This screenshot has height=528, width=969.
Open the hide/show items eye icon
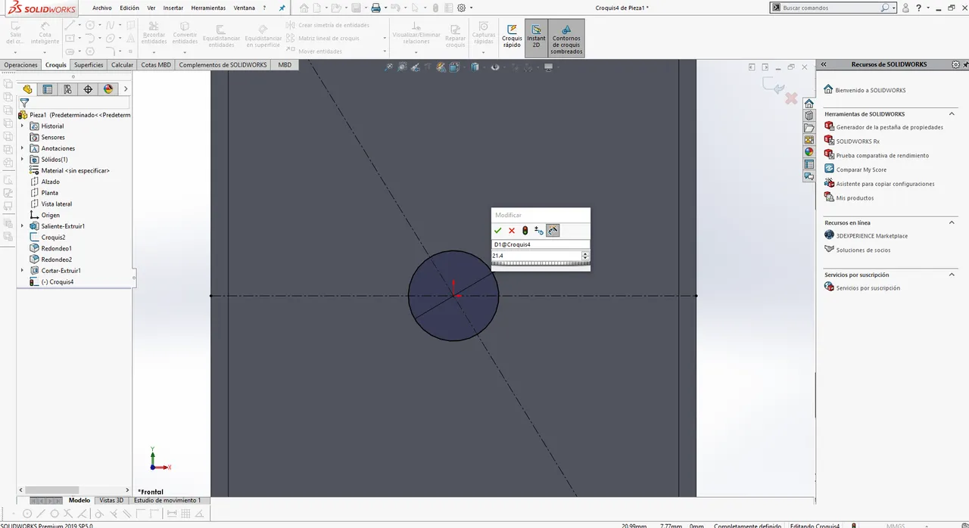[495, 67]
